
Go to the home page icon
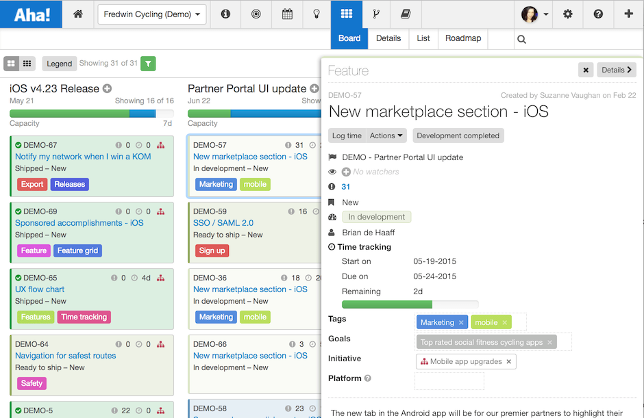78,14
